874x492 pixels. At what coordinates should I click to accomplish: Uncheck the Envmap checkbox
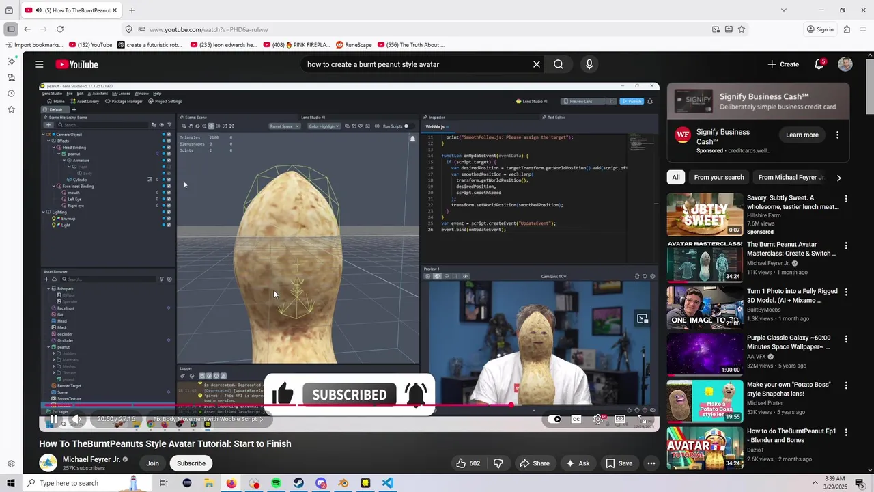point(169,219)
